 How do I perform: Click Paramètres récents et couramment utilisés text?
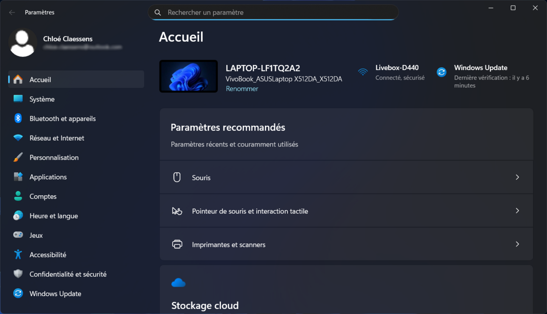[234, 144]
